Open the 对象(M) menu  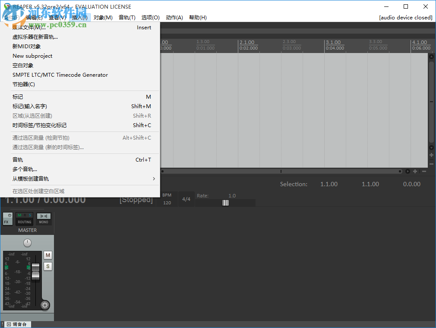click(103, 18)
